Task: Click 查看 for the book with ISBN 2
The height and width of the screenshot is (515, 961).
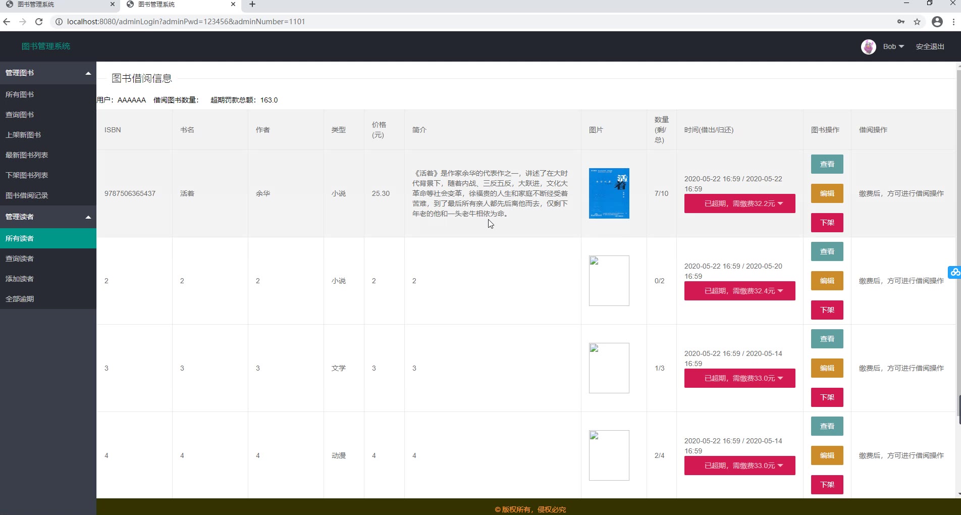Action: (x=827, y=251)
